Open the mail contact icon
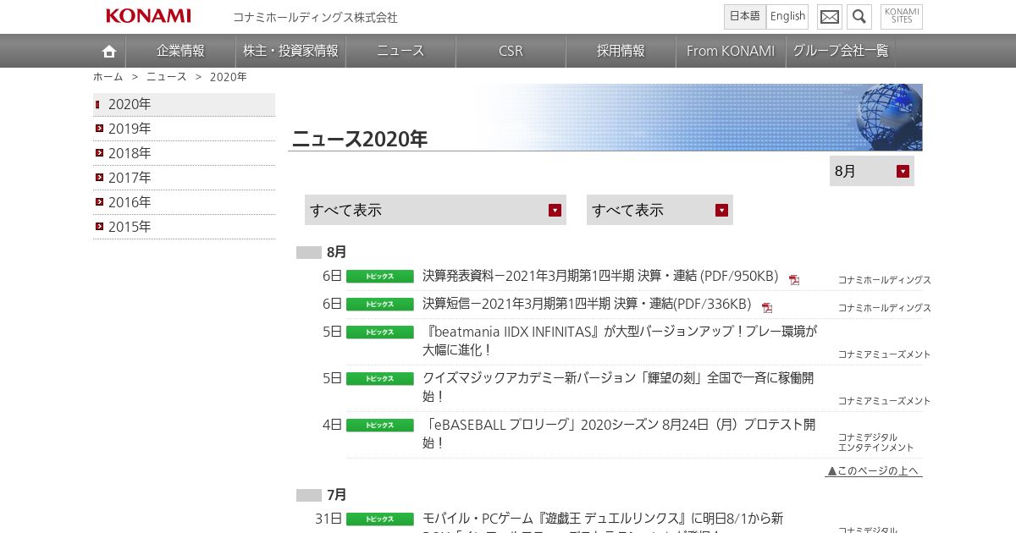The height and width of the screenshot is (533, 1016). click(x=830, y=17)
